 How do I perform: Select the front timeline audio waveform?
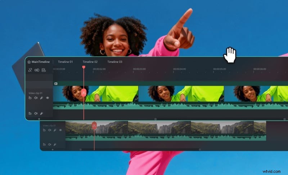click(170, 106)
